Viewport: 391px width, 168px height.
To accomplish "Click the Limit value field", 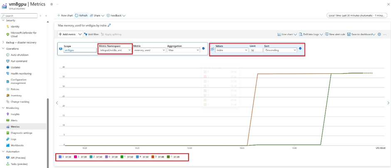I will click(256, 50).
